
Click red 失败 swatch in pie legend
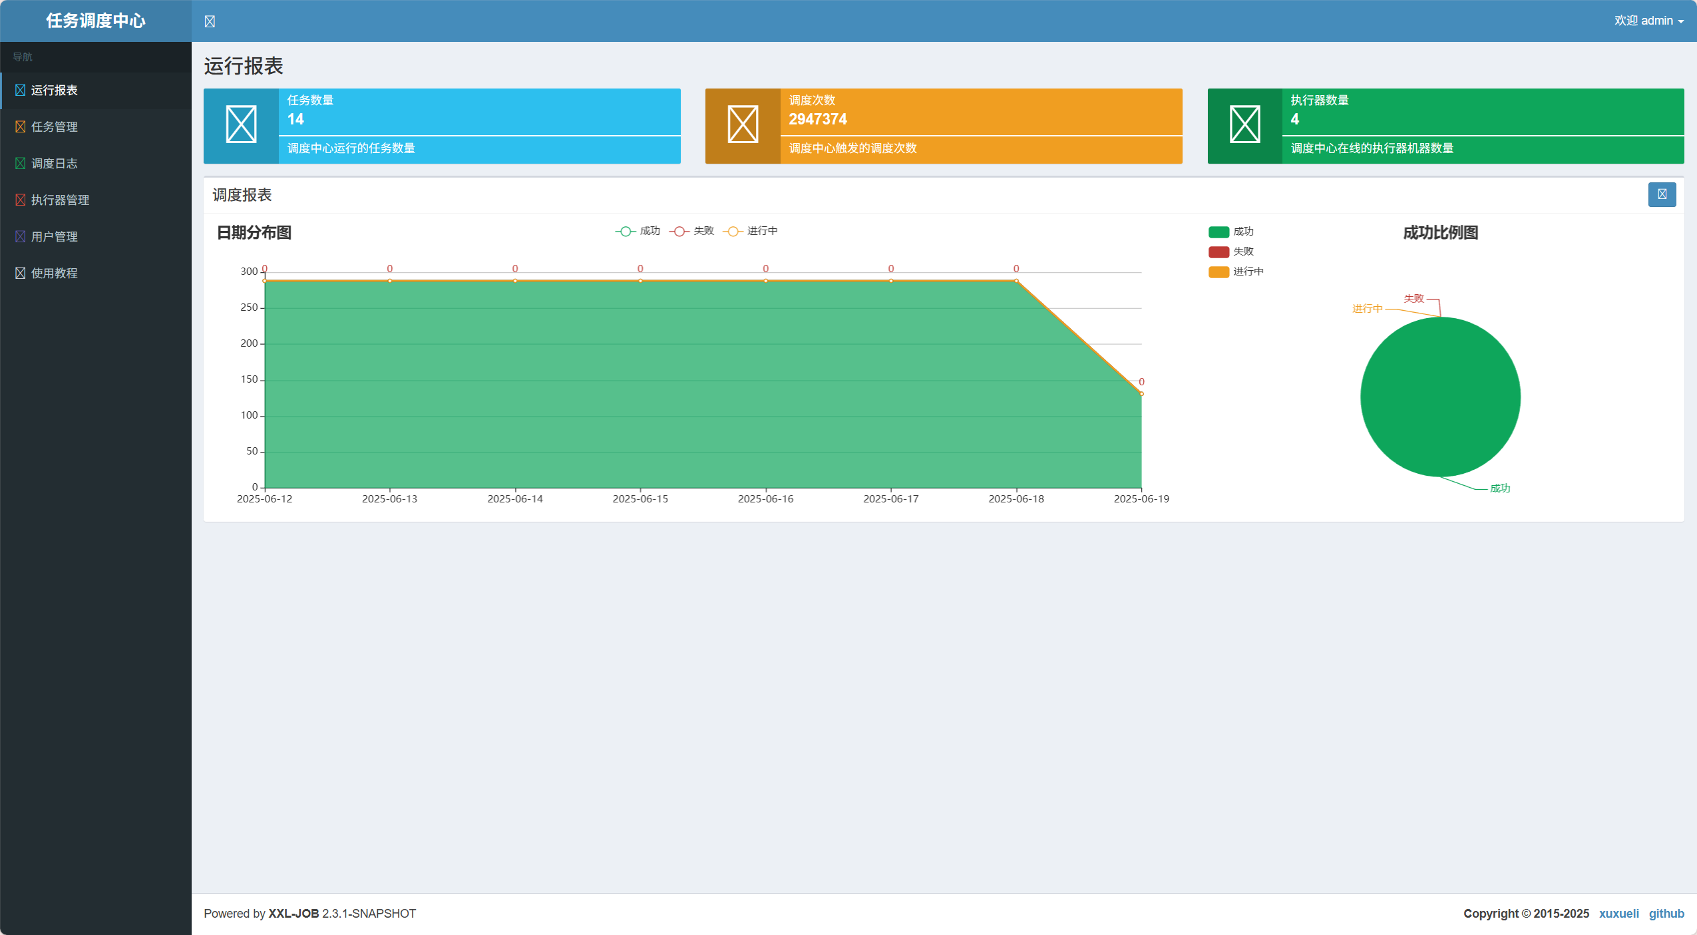(x=1219, y=252)
